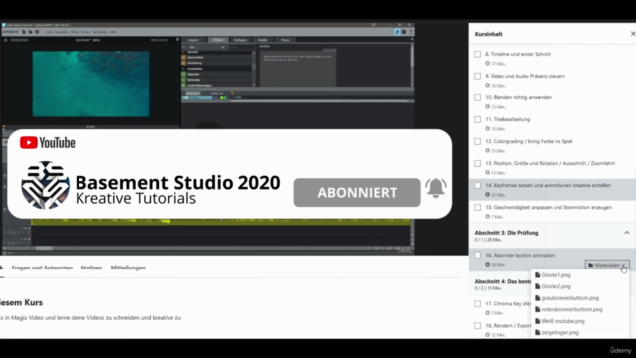Download Glocke1.png from materials
Screen dimensions: 636x358
[556, 275]
